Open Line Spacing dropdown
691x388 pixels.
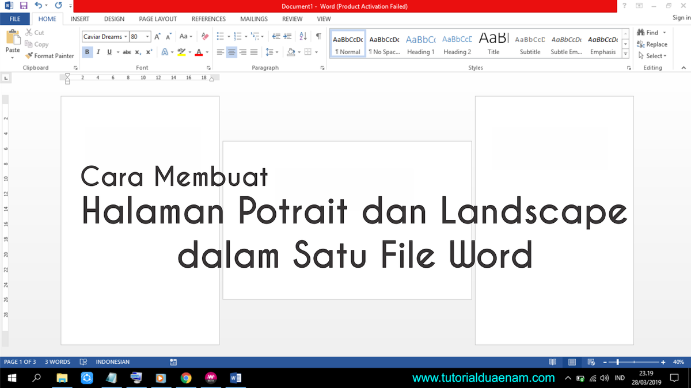point(271,52)
